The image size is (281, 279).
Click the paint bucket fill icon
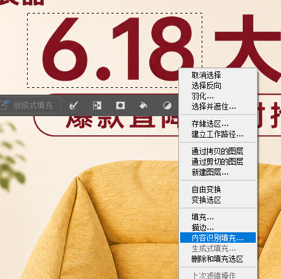point(143,106)
